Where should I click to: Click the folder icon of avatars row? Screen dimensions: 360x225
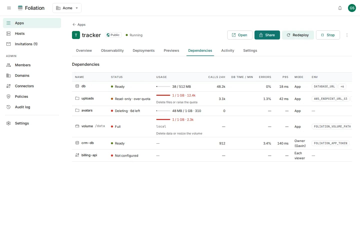(x=77, y=110)
